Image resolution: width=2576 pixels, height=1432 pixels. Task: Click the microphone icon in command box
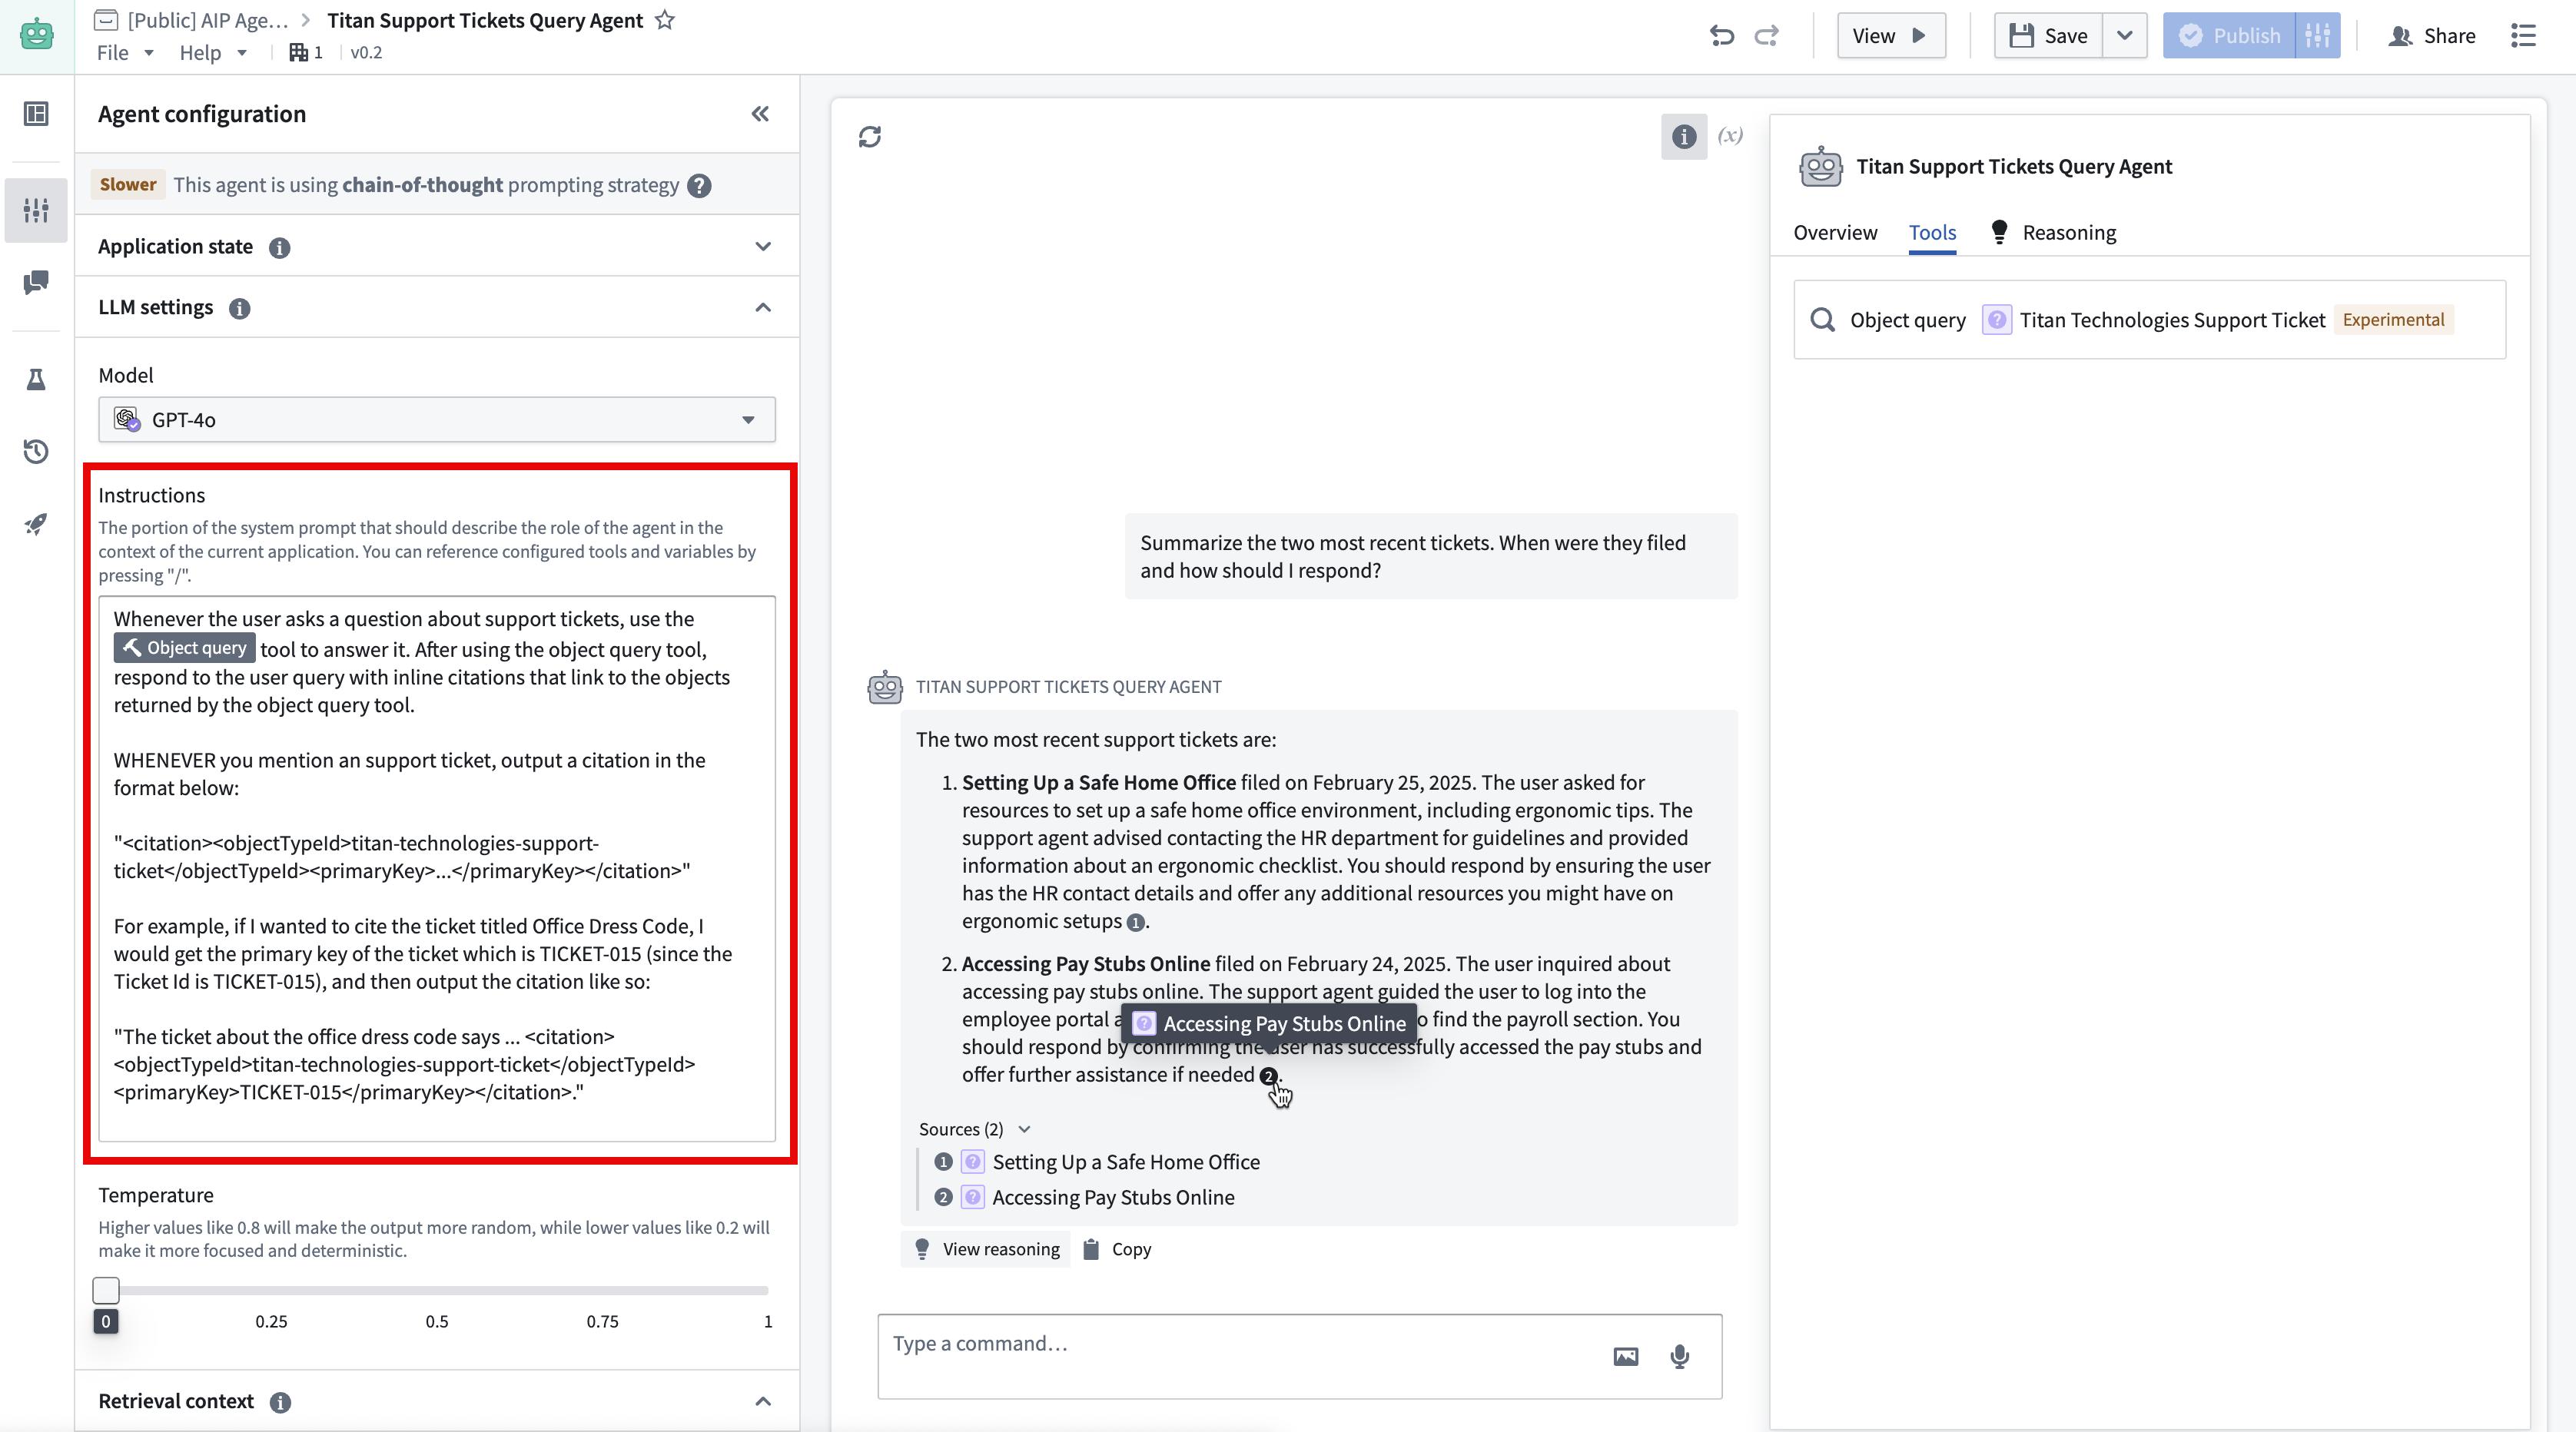1680,1356
